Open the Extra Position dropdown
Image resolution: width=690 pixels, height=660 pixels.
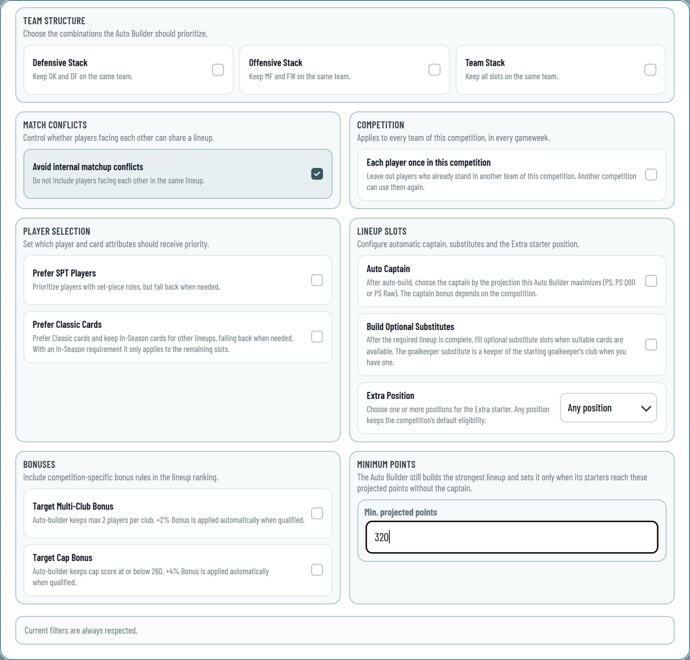(608, 408)
